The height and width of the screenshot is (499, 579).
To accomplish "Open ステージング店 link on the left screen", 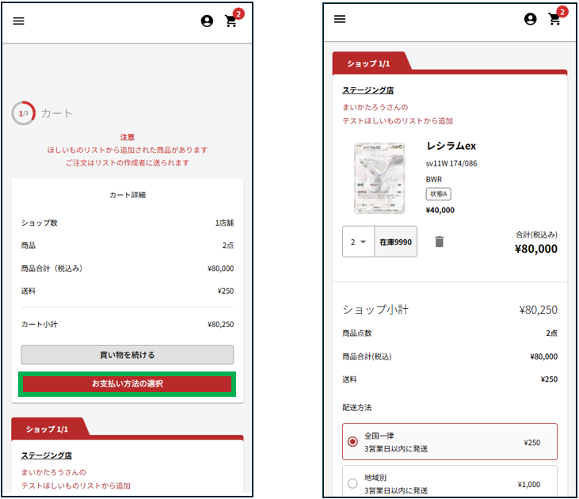I will pyautogui.click(x=47, y=455).
